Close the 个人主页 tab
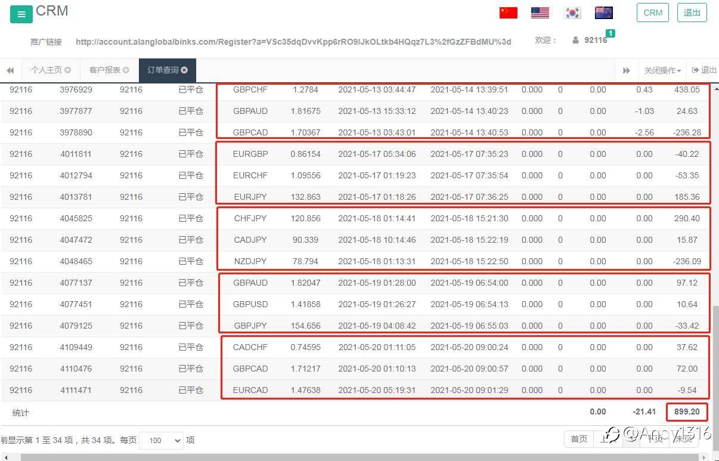The width and height of the screenshot is (719, 461). [68, 70]
